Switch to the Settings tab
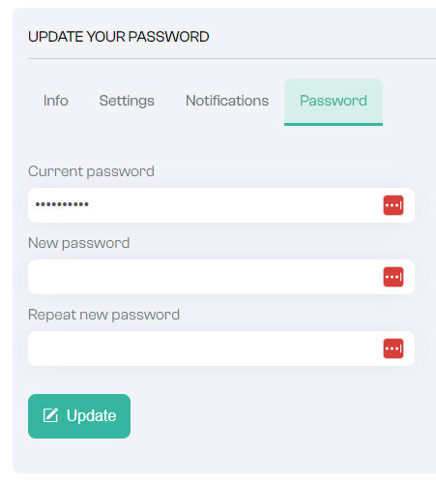436x486 pixels. [127, 101]
